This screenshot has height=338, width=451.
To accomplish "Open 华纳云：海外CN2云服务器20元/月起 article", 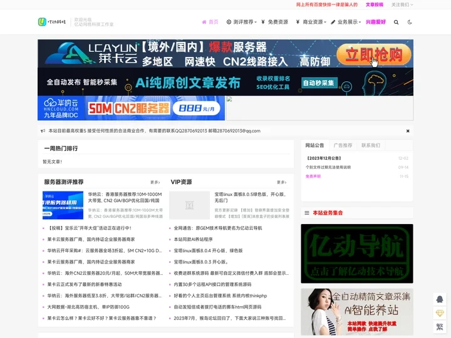I will [105, 274].
